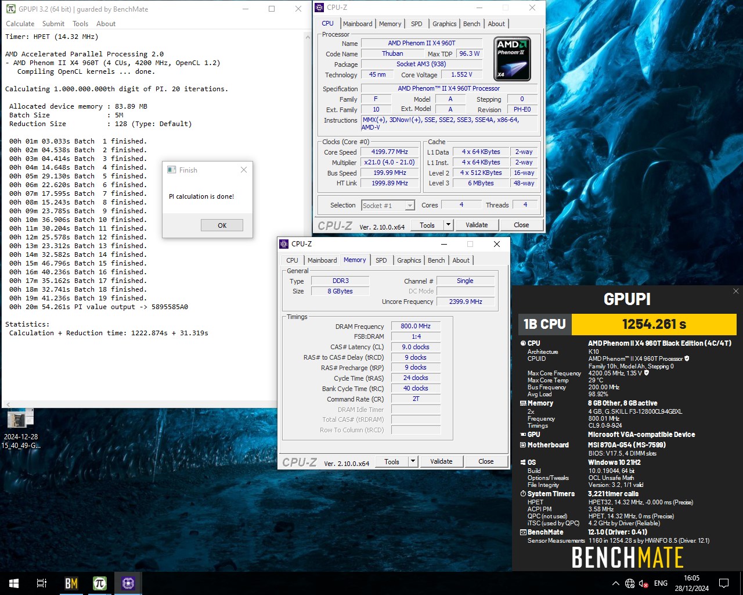Viewport: 743px width, 595px height.
Task: Close the Finish dialog
Action: click(244, 170)
